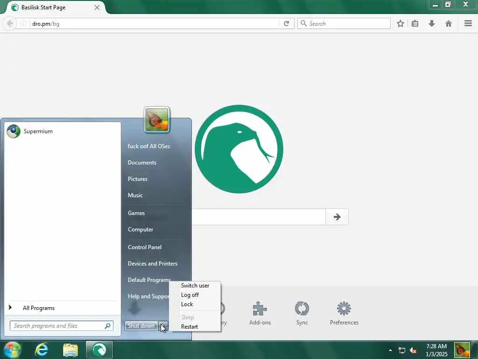Open network status tray icon
Viewport: 478px width, 359px height.
pos(402,351)
